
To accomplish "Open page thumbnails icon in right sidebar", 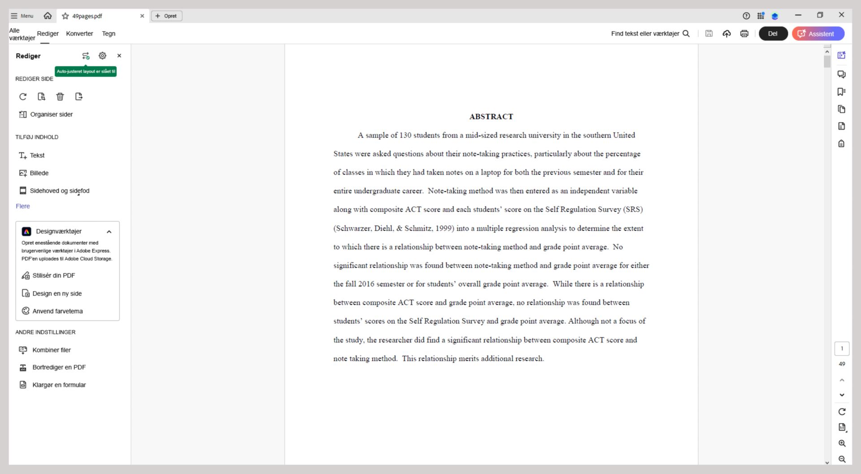I will 842,109.
